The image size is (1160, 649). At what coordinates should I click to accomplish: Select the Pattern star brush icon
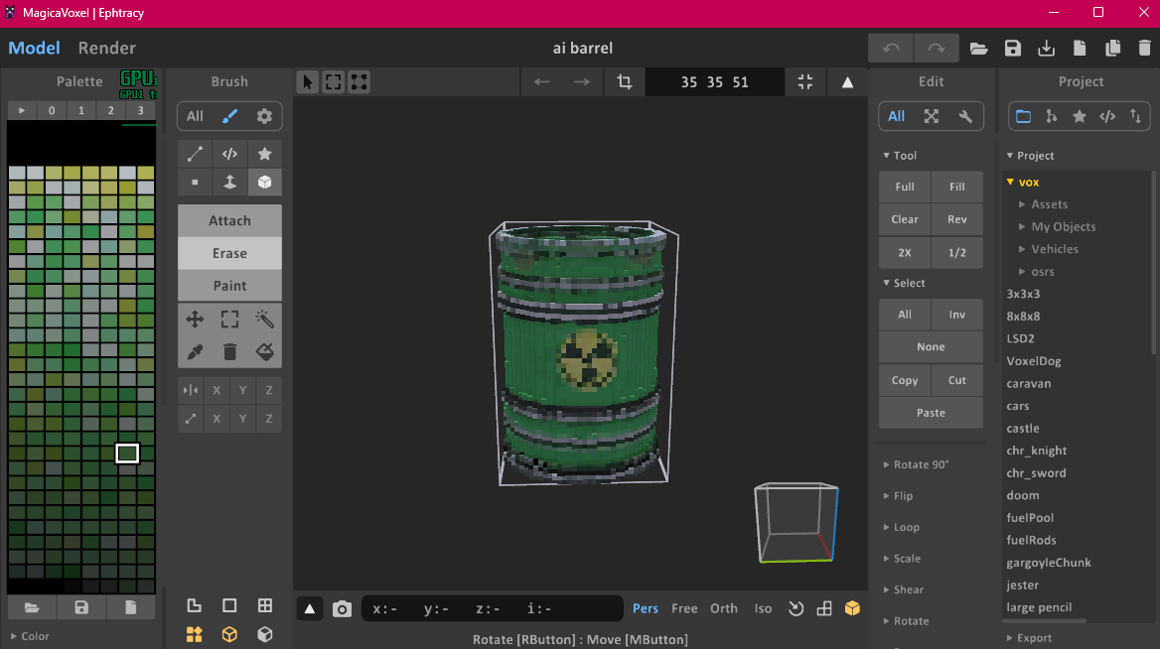coord(264,154)
